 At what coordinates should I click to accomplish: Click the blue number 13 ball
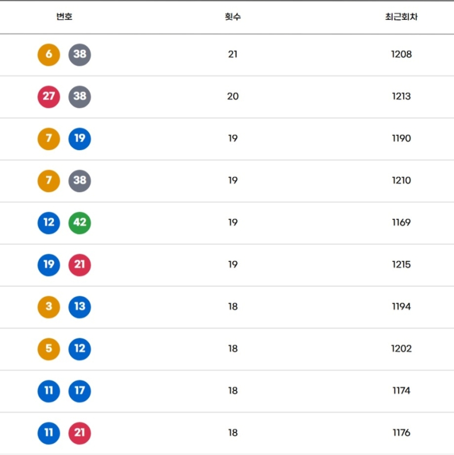(80, 307)
